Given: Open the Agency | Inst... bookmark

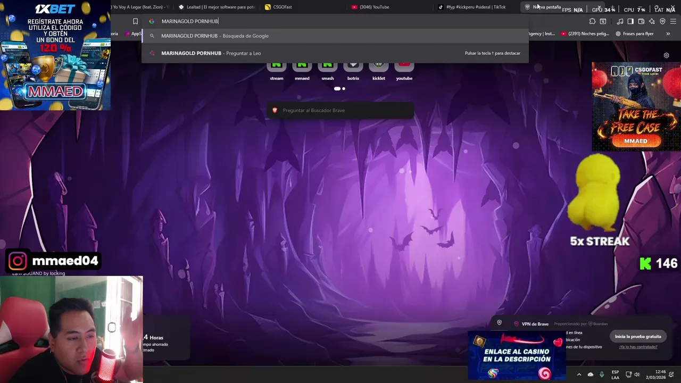Looking at the screenshot, I should (x=541, y=34).
